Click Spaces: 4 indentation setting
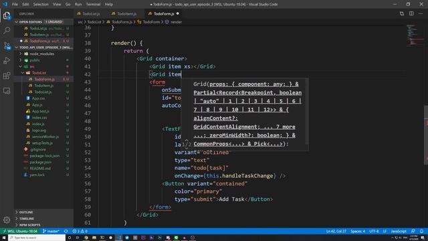This screenshot has height=241, width=428. click(x=358, y=231)
